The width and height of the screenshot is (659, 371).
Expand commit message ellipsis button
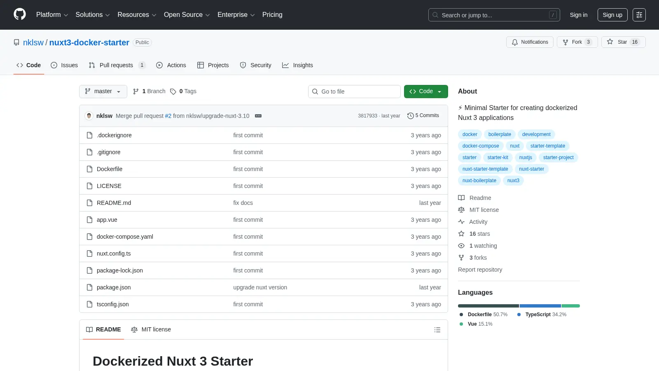(258, 116)
